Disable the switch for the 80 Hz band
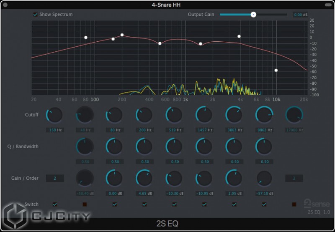This screenshot has width=335, height=232. coord(115,204)
